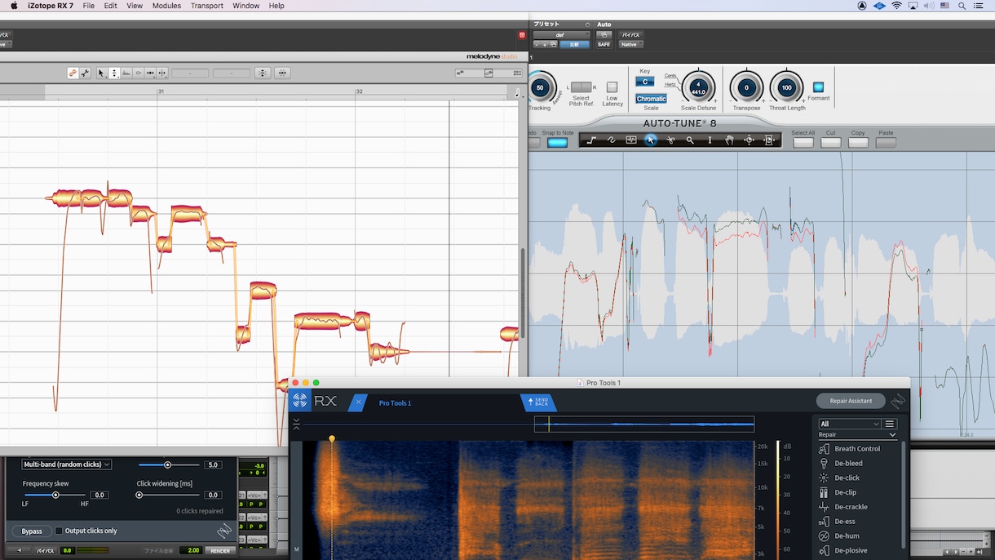The image size is (995, 560).
Task: Toggle the De-click Bypass button
Action: pyautogui.click(x=32, y=531)
